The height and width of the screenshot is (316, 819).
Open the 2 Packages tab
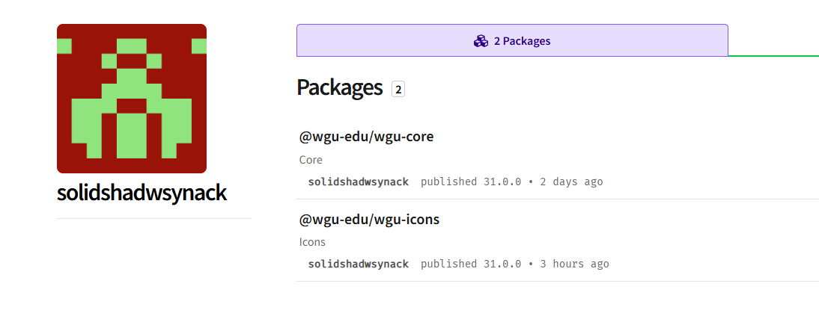tap(512, 41)
